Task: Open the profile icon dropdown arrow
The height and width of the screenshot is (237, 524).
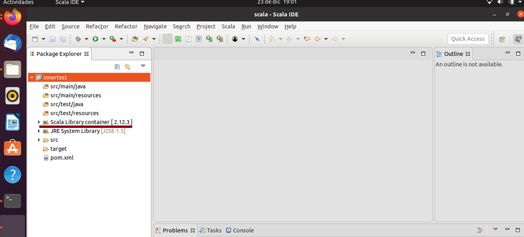Action: [243, 39]
